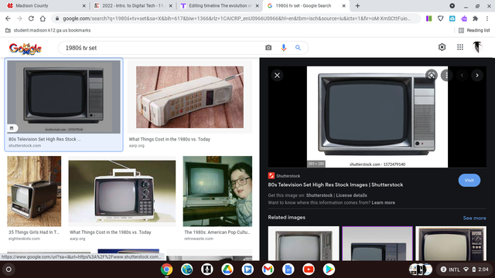Viewport: 495px width, 278px height.
Task: Select the brick cell phone thumbnail
Action: click(x=189, y=97)
